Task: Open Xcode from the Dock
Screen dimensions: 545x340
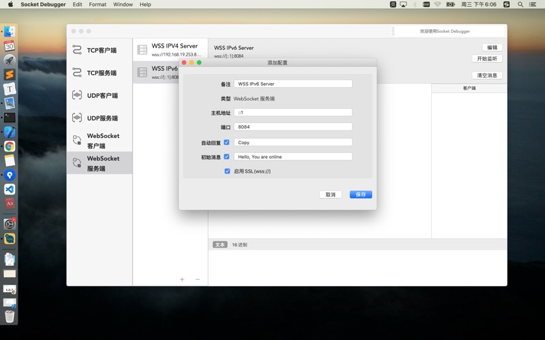Action: (10, 132)
